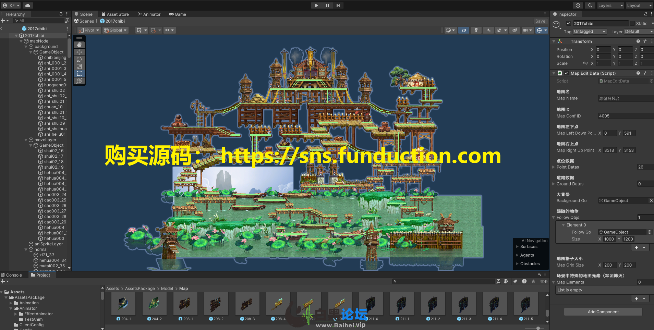Click Search by Label tag icon in the Project panel
The image size is (654, 330).
[x=515, y=281]
